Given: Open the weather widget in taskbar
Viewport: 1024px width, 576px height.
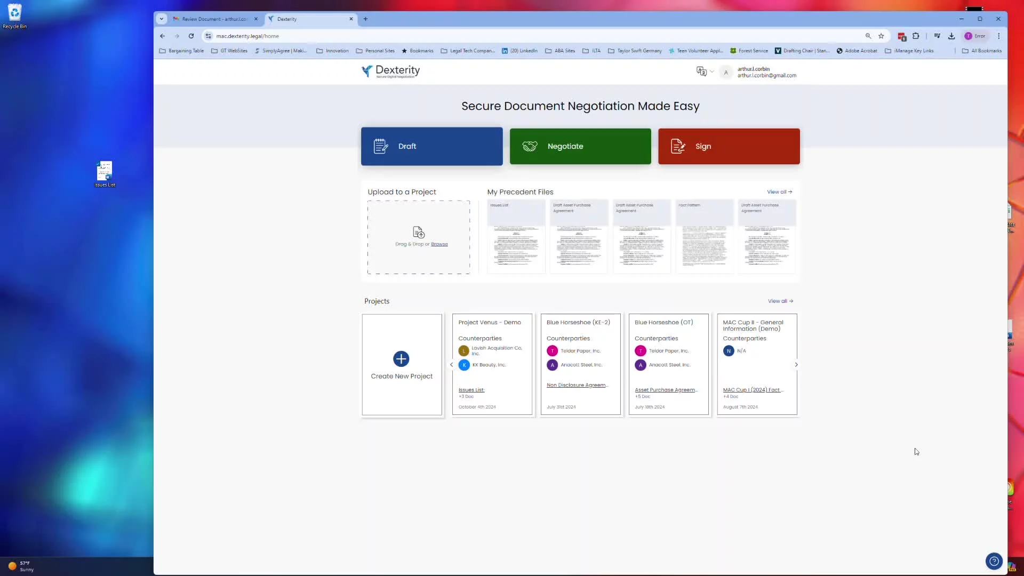Looking at the screenshot, I should tap(21, 566).
